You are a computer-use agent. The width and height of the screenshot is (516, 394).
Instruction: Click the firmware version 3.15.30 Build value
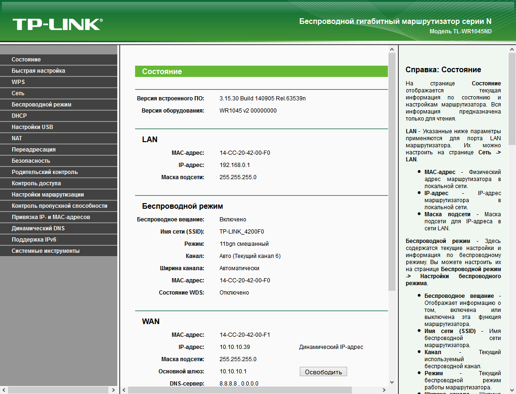(x=263, y=98)
